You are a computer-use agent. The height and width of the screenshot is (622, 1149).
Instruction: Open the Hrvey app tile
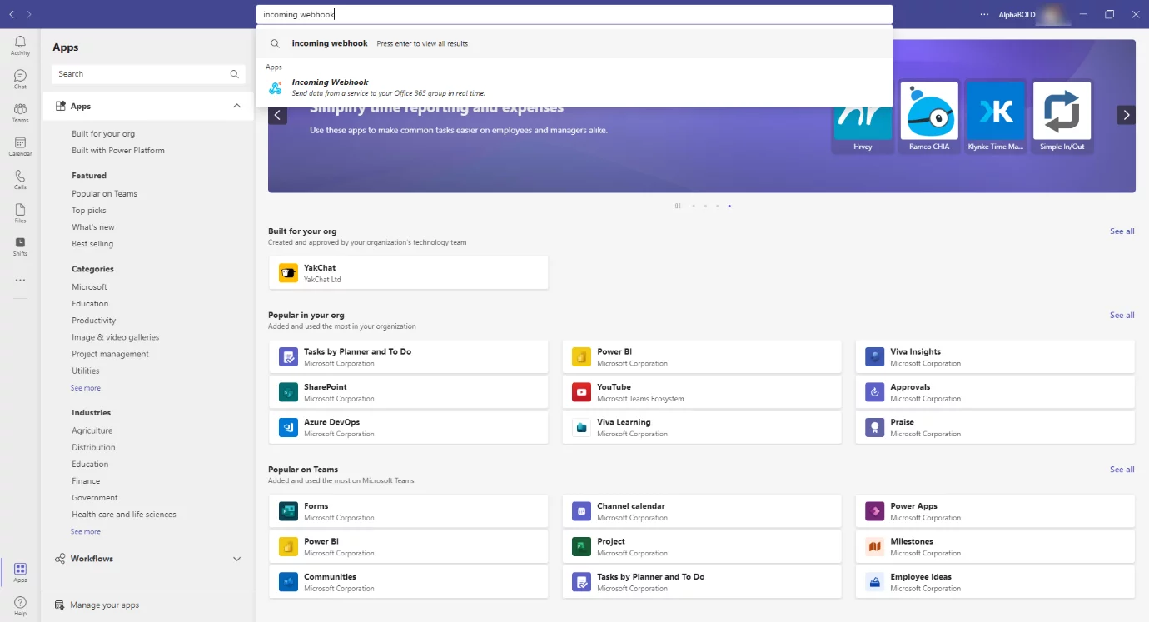click(x=863, y=116)
